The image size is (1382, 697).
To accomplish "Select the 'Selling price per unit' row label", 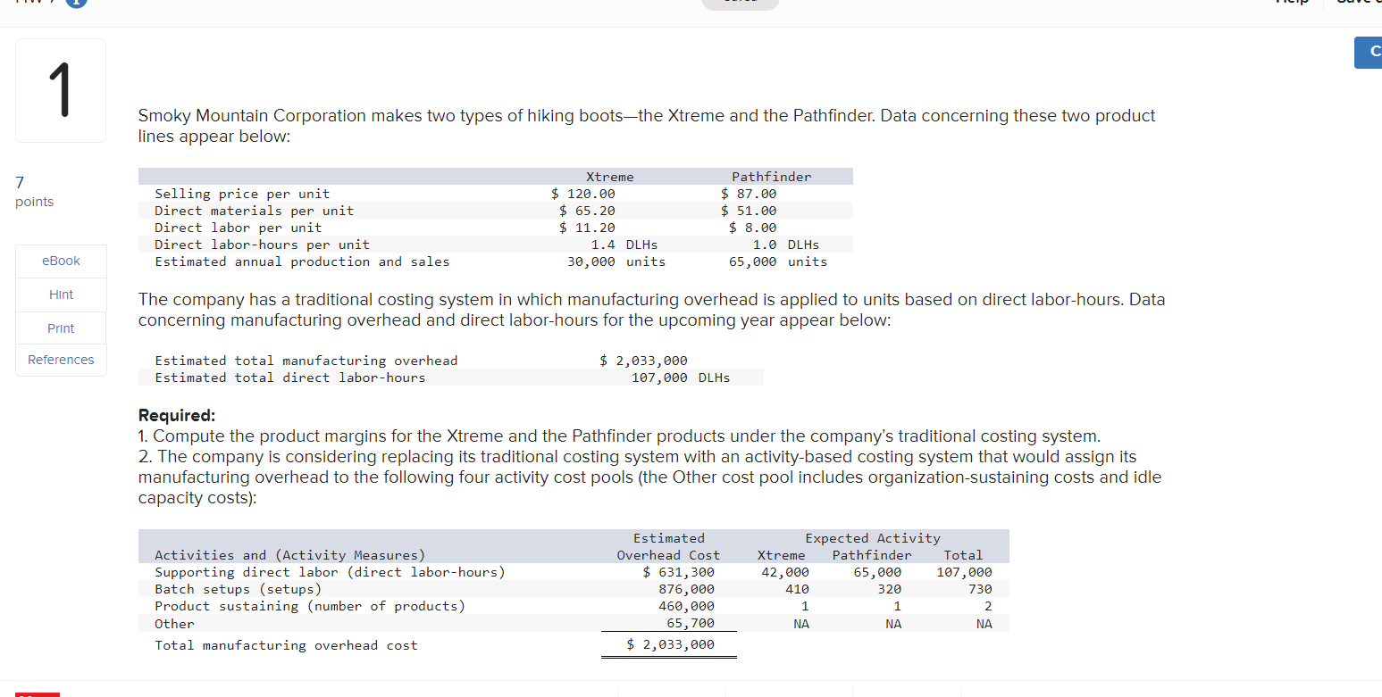I will click(242, 194).
